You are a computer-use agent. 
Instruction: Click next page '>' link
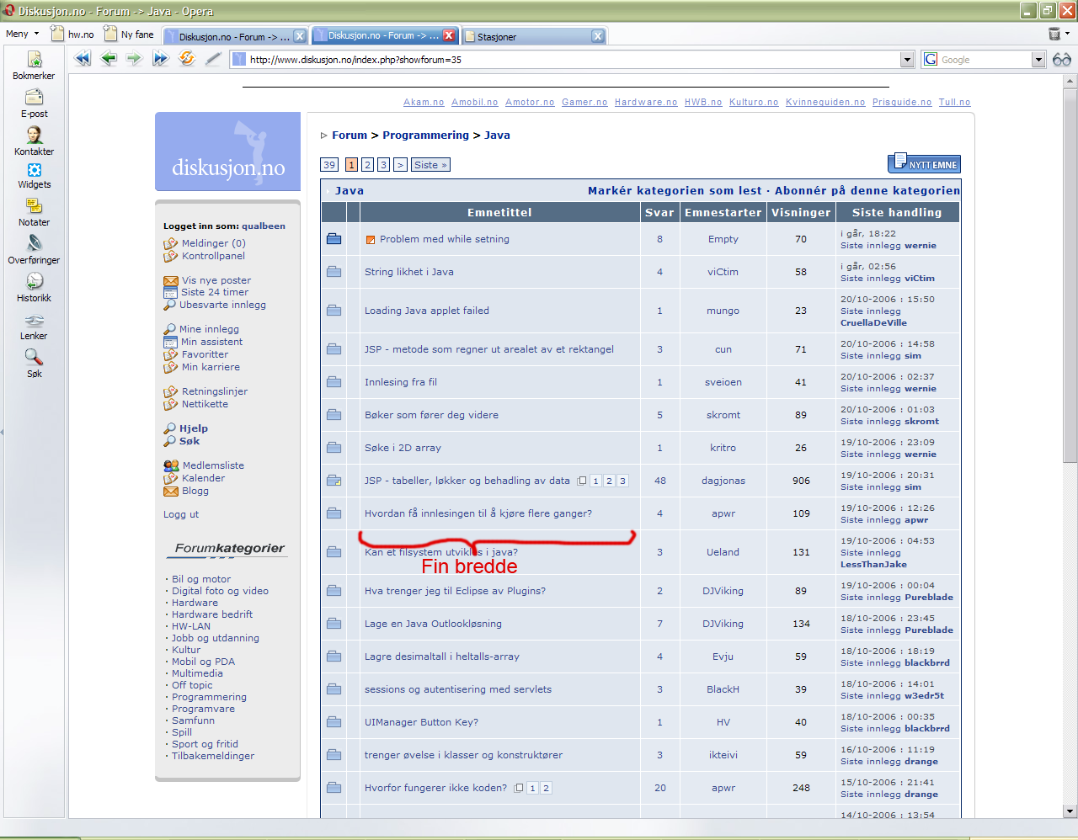pos(400,165)
